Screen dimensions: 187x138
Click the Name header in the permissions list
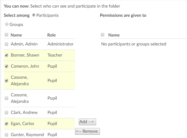114,35
